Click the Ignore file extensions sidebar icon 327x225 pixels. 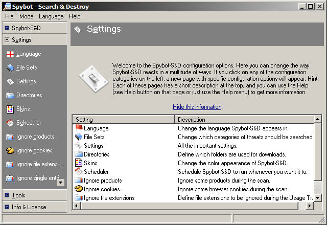pos(10,165)
